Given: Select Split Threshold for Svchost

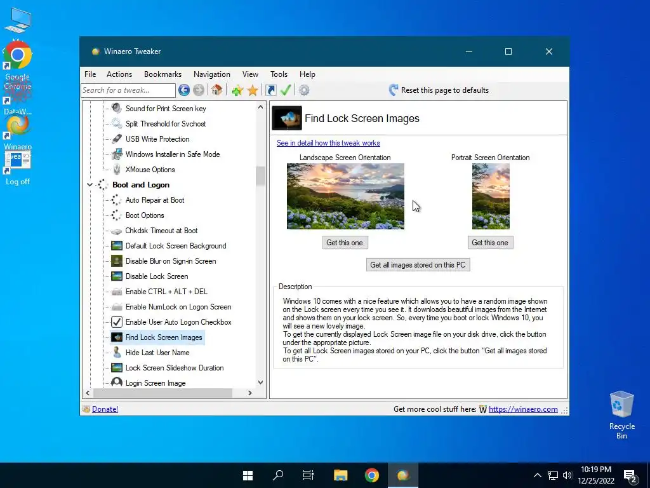Looking at the screenshot, I should coord(166,124).
